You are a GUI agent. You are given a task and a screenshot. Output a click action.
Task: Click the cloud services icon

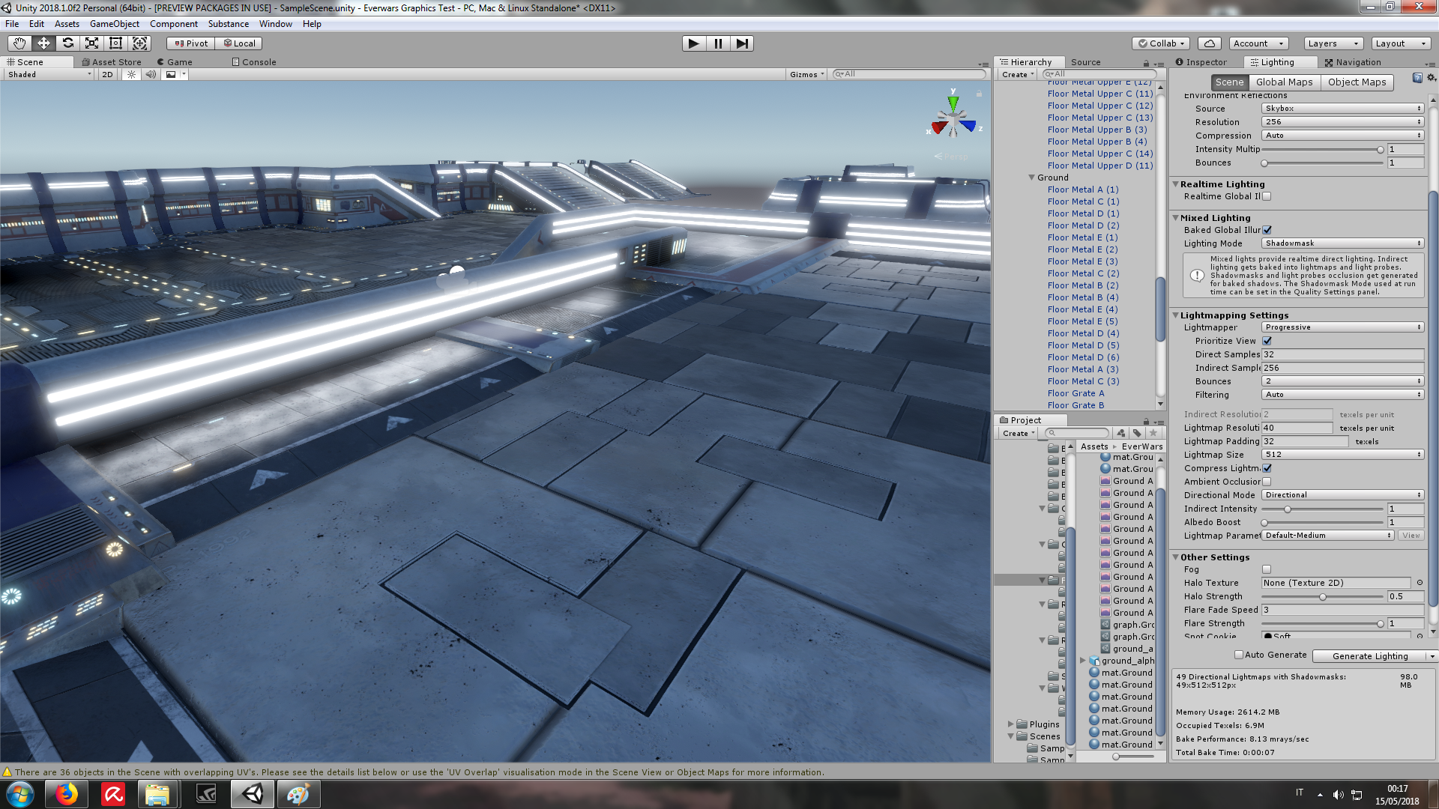click(x=1209, y=43)
